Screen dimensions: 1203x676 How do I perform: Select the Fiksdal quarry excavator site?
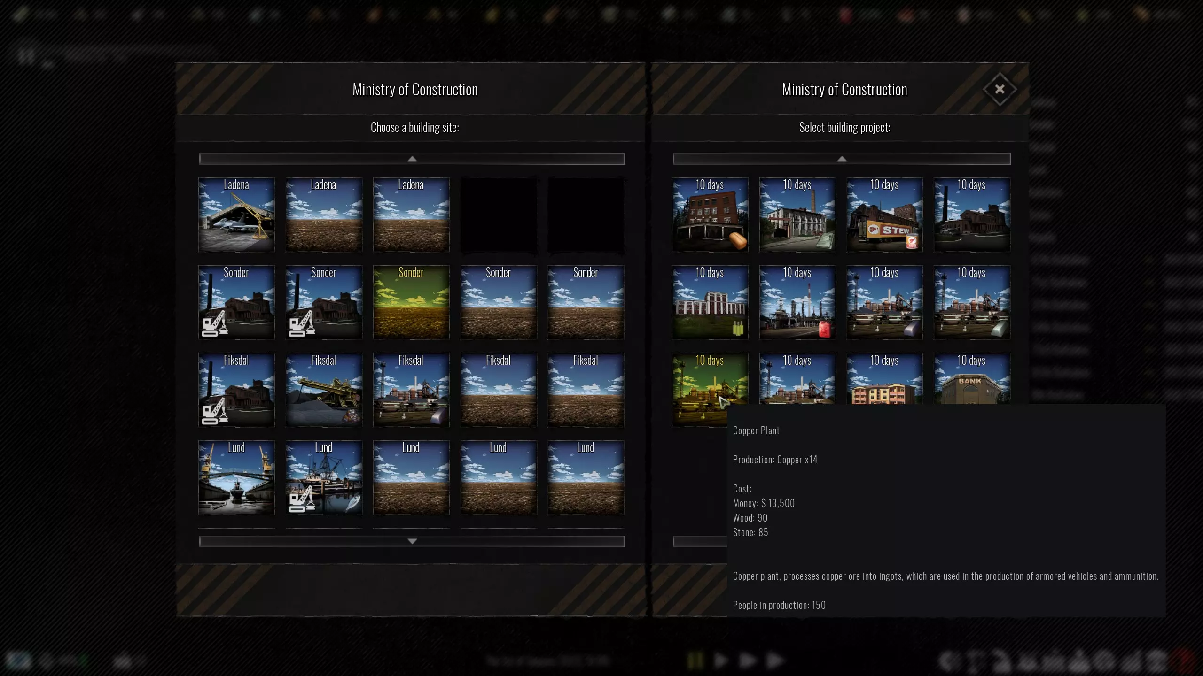tap(324, 390)
